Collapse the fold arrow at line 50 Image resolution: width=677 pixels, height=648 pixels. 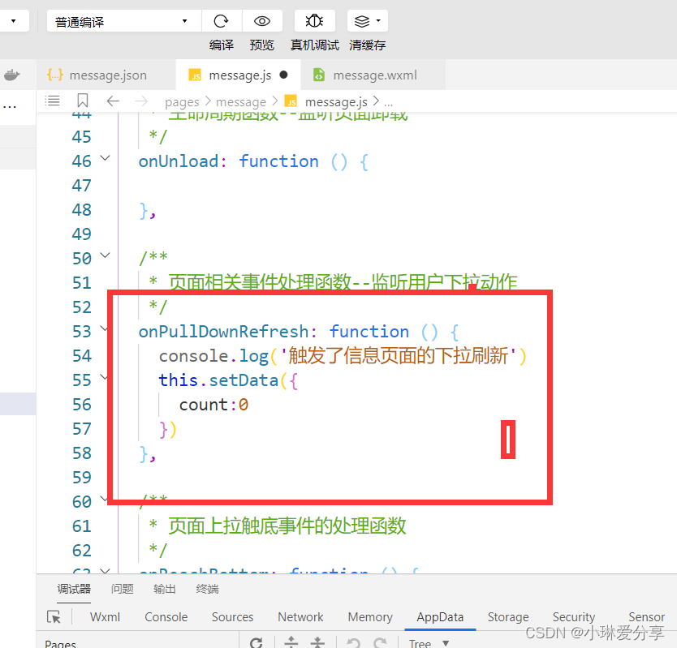pyautogui.click(x=105, y=255)
